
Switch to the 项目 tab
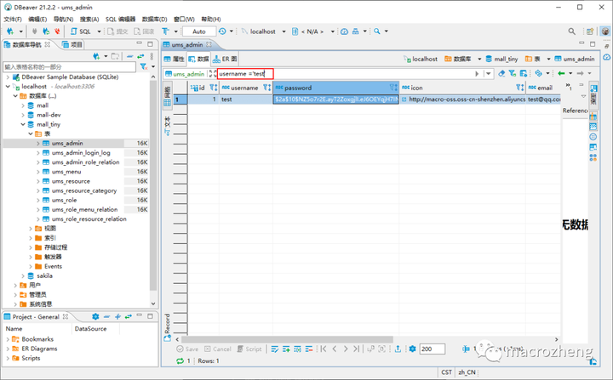(72, 44)
